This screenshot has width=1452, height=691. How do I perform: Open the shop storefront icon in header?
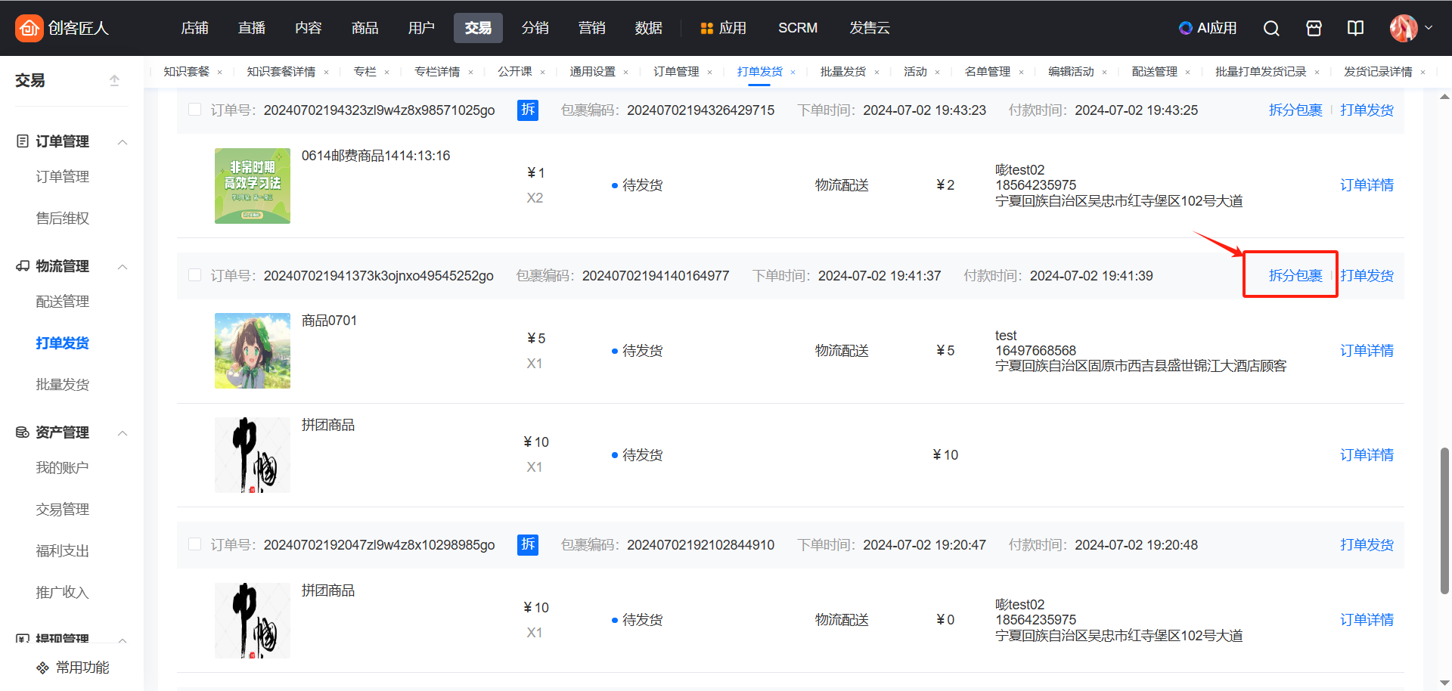pyautogui.click(x=1314, y=28)
